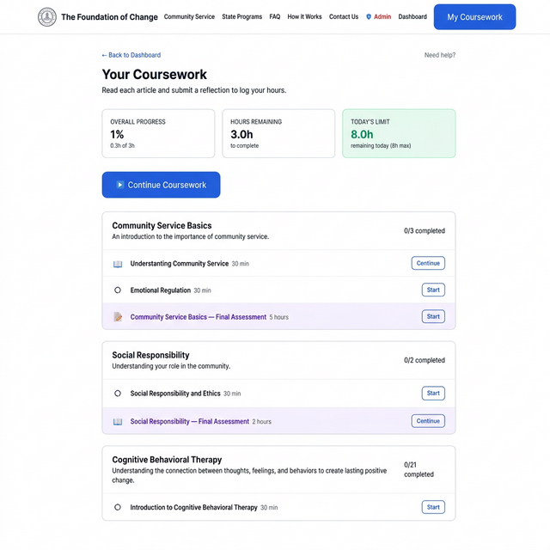Open the Community Service nav menu
This screenshot has width=550, height=550.
(x=189, y=17)
